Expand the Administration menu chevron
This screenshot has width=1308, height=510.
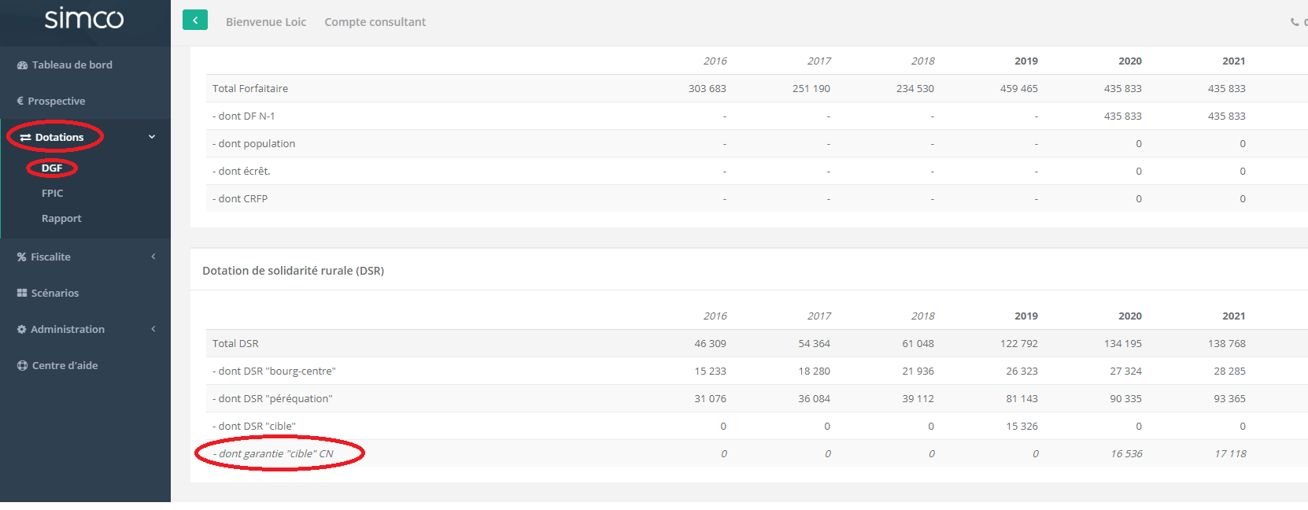click(x=153, y=329)
